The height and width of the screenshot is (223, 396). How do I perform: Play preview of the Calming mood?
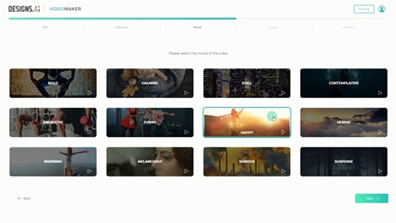[x=186, y=93]
